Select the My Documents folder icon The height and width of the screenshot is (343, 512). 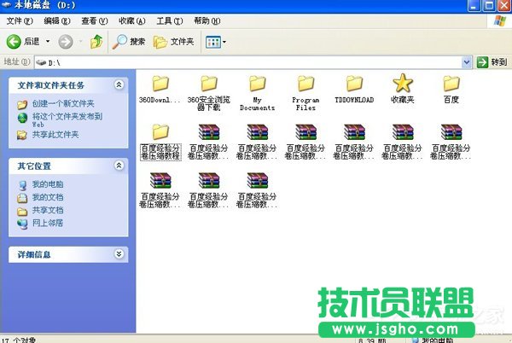point(257,84)
